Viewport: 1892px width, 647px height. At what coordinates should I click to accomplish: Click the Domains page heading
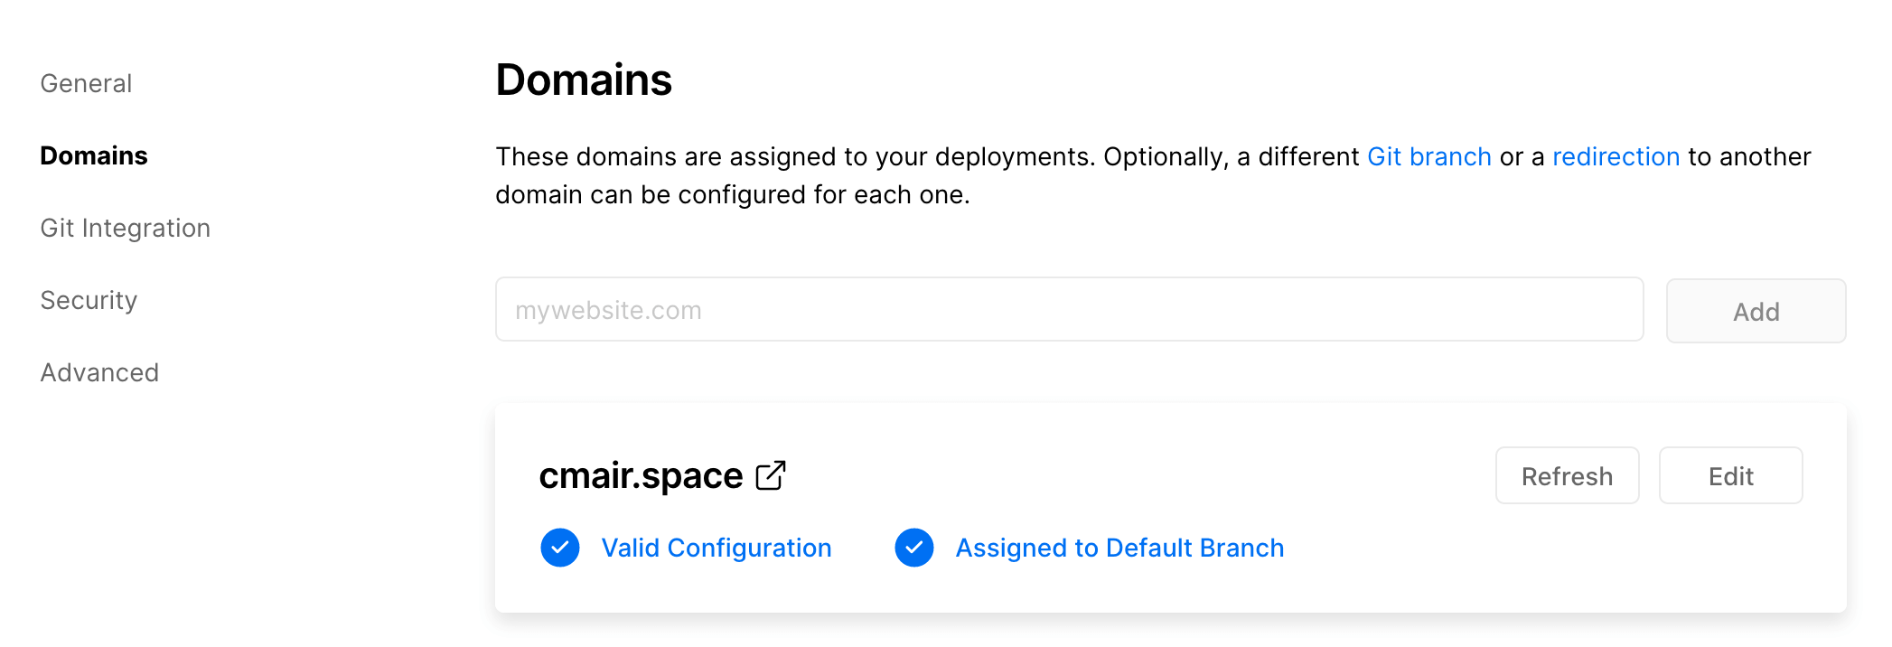click(584, 80)
